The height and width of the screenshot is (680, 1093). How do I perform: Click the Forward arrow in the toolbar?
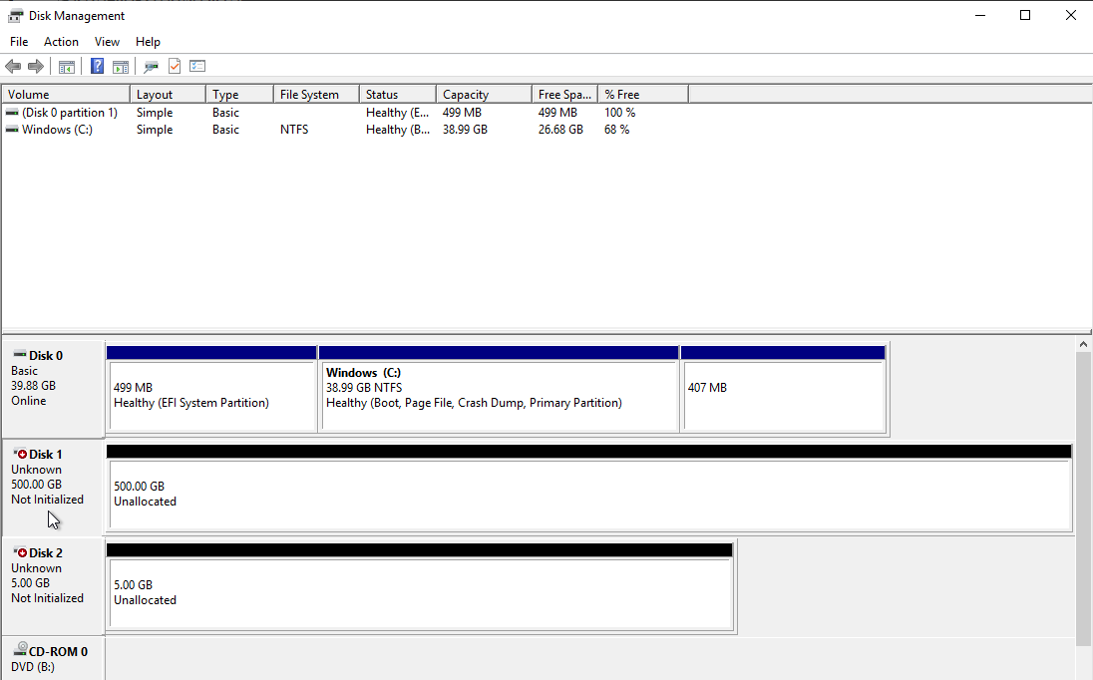pyautogui.click(x=36, y=66)
